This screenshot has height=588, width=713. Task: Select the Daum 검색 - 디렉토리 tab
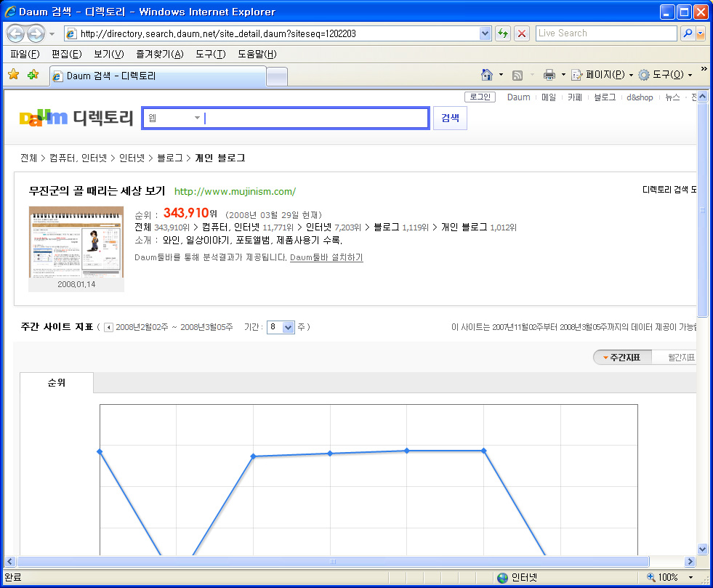[158, 76]
